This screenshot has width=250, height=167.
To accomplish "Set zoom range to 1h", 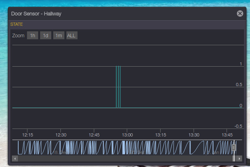I will click(x=33, y=36).
